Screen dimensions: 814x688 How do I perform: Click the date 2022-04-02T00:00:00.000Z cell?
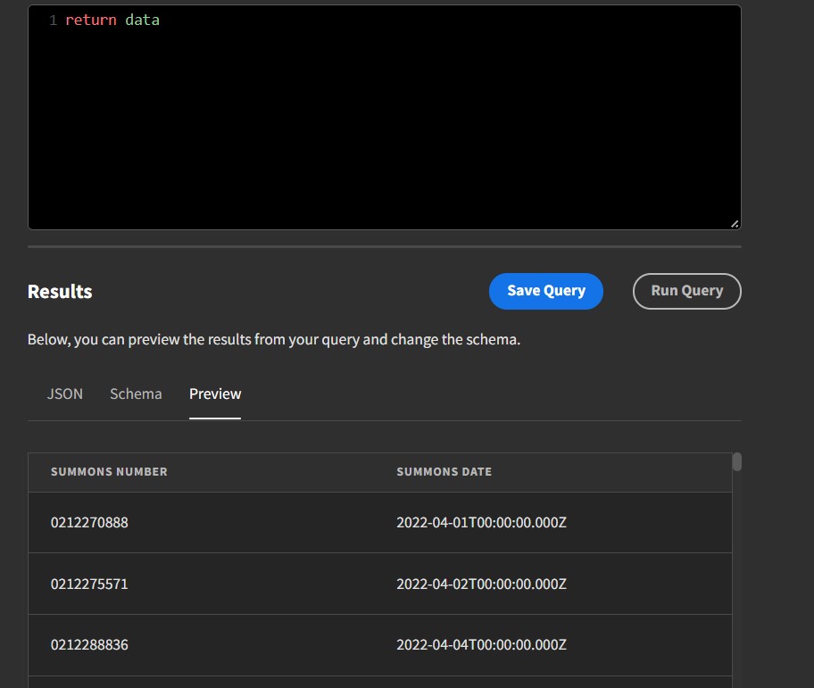481,584
